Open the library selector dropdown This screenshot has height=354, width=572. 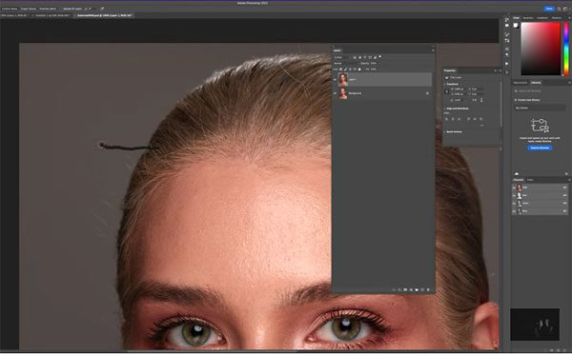[x=541, y=108]
